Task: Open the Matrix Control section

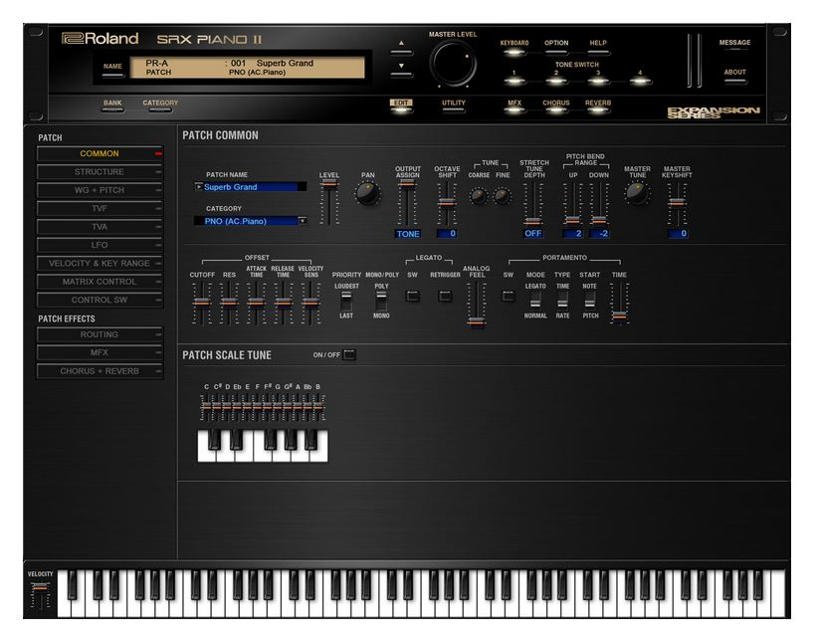Action: click(100, 282)
